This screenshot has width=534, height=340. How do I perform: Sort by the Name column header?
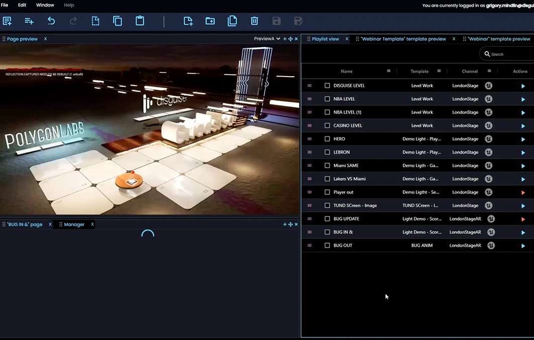click(x=346, y=71)
